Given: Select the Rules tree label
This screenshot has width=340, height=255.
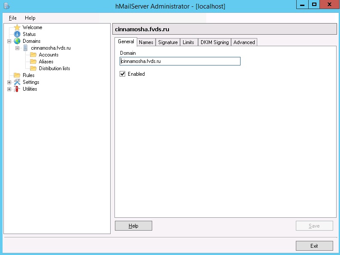Looking at the screenshot, I should pos(29,75).
